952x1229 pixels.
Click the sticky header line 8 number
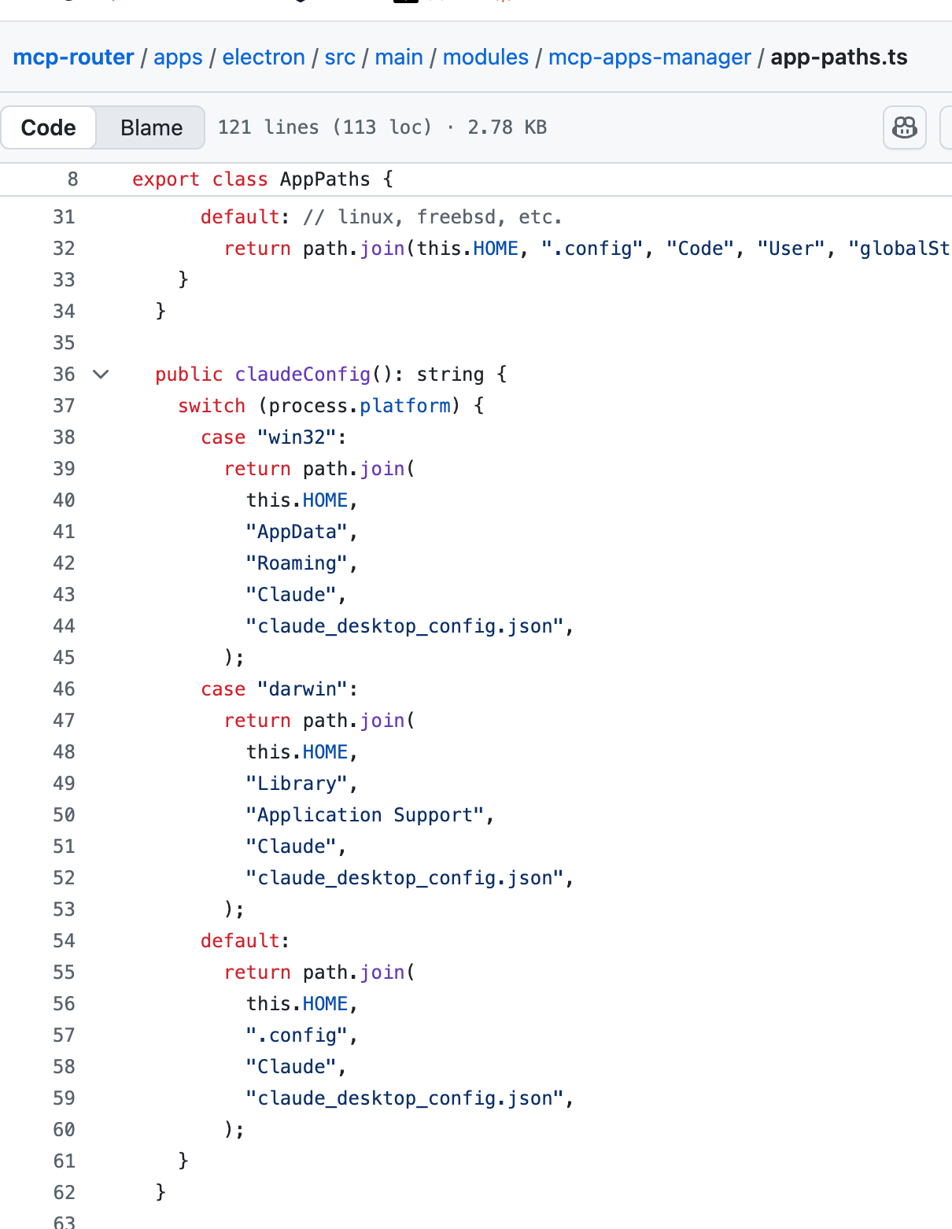coord(72,179)
